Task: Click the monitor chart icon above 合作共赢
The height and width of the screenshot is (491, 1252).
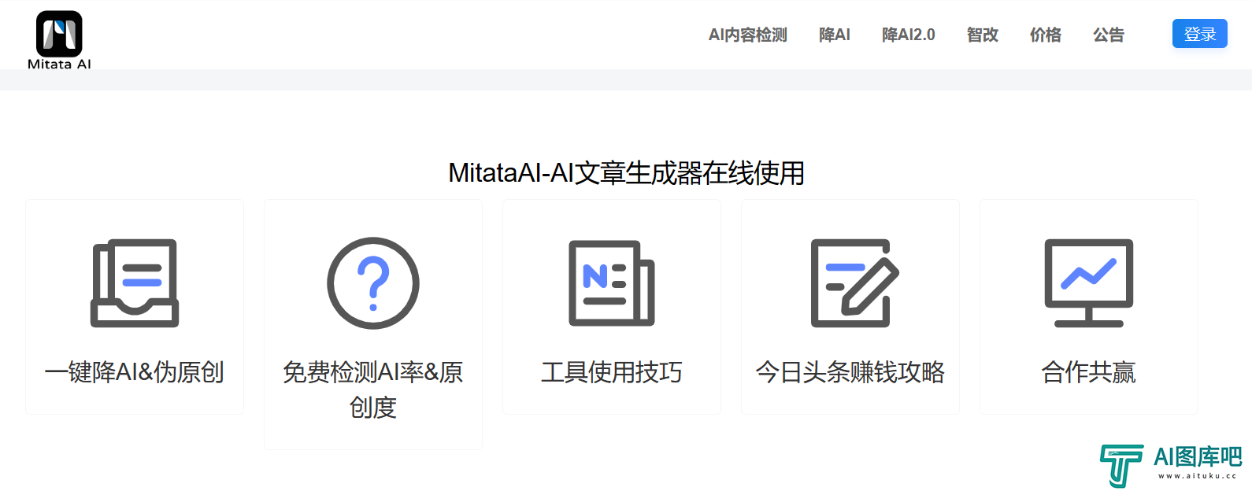Action: [1089, 283]
